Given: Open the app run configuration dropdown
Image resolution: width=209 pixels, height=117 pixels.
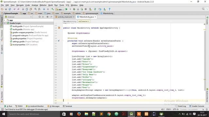Looking at the screenshot, I should [x=60, y=9].
